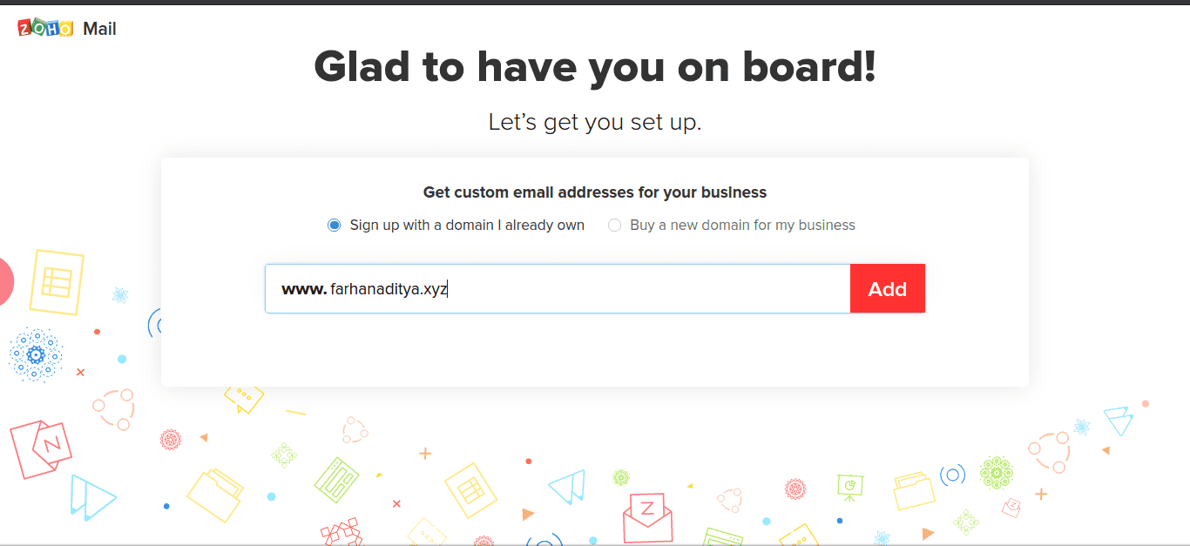Click the green circuit board doodle
This screenshot has height=546, width=1190.
click(x=335, y=482)
